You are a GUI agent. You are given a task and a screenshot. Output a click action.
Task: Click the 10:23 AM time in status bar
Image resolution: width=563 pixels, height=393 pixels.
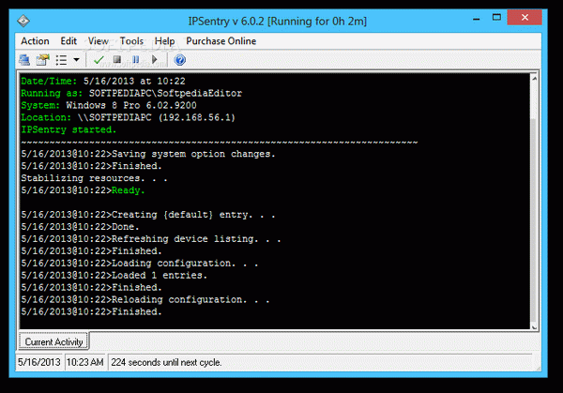click(x=85, y=362)
